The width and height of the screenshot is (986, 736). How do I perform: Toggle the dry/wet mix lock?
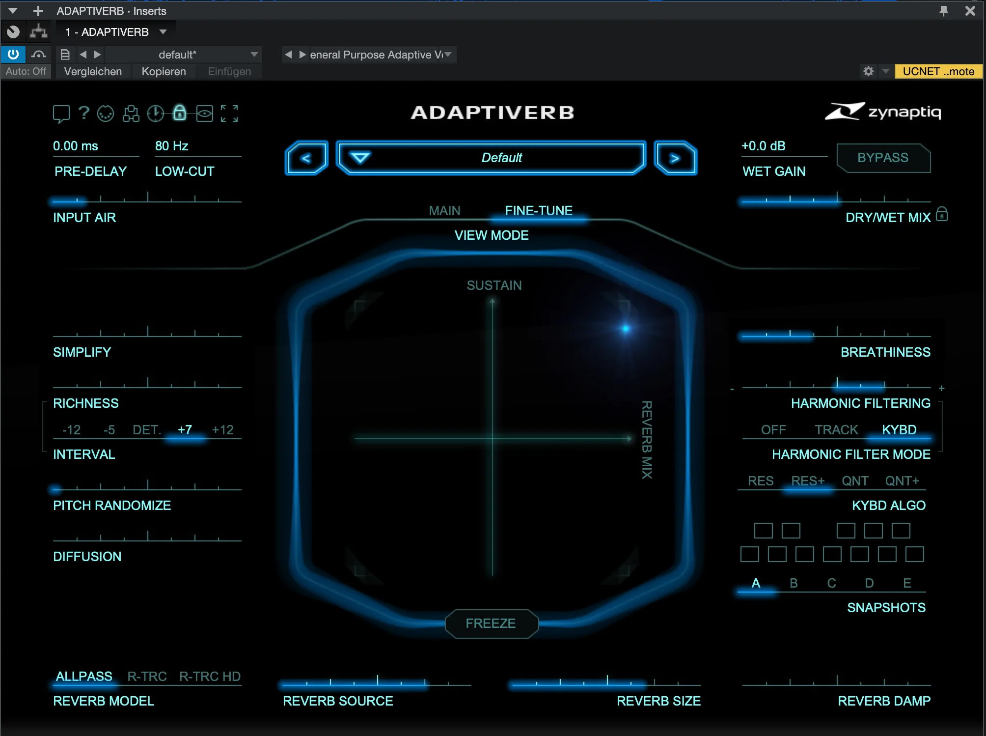[x=941, y=214]
